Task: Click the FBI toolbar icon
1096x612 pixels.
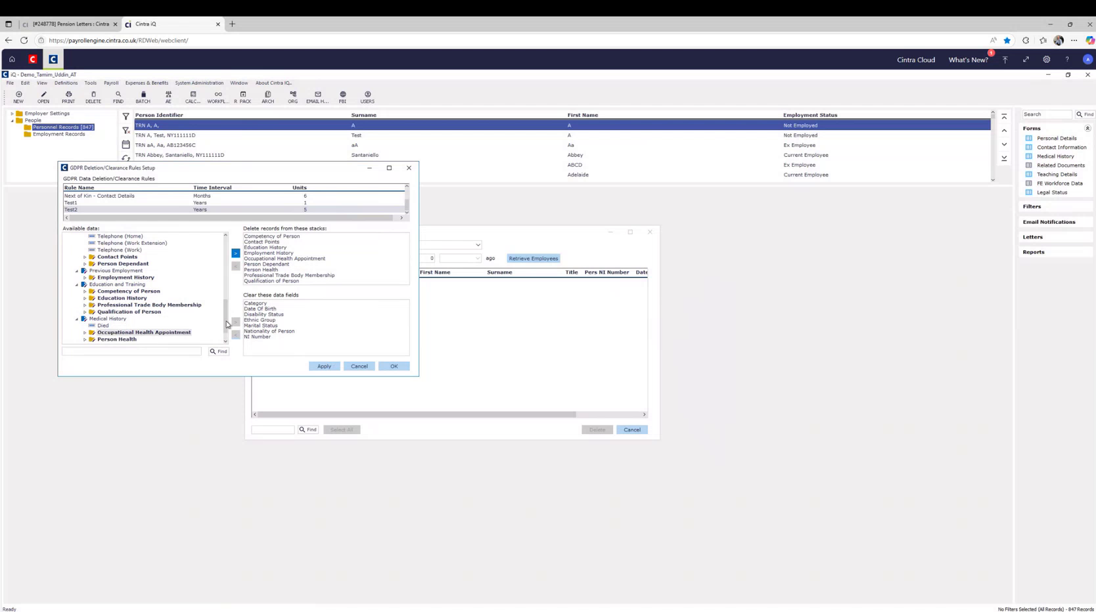Action: (x=342, y=97)
